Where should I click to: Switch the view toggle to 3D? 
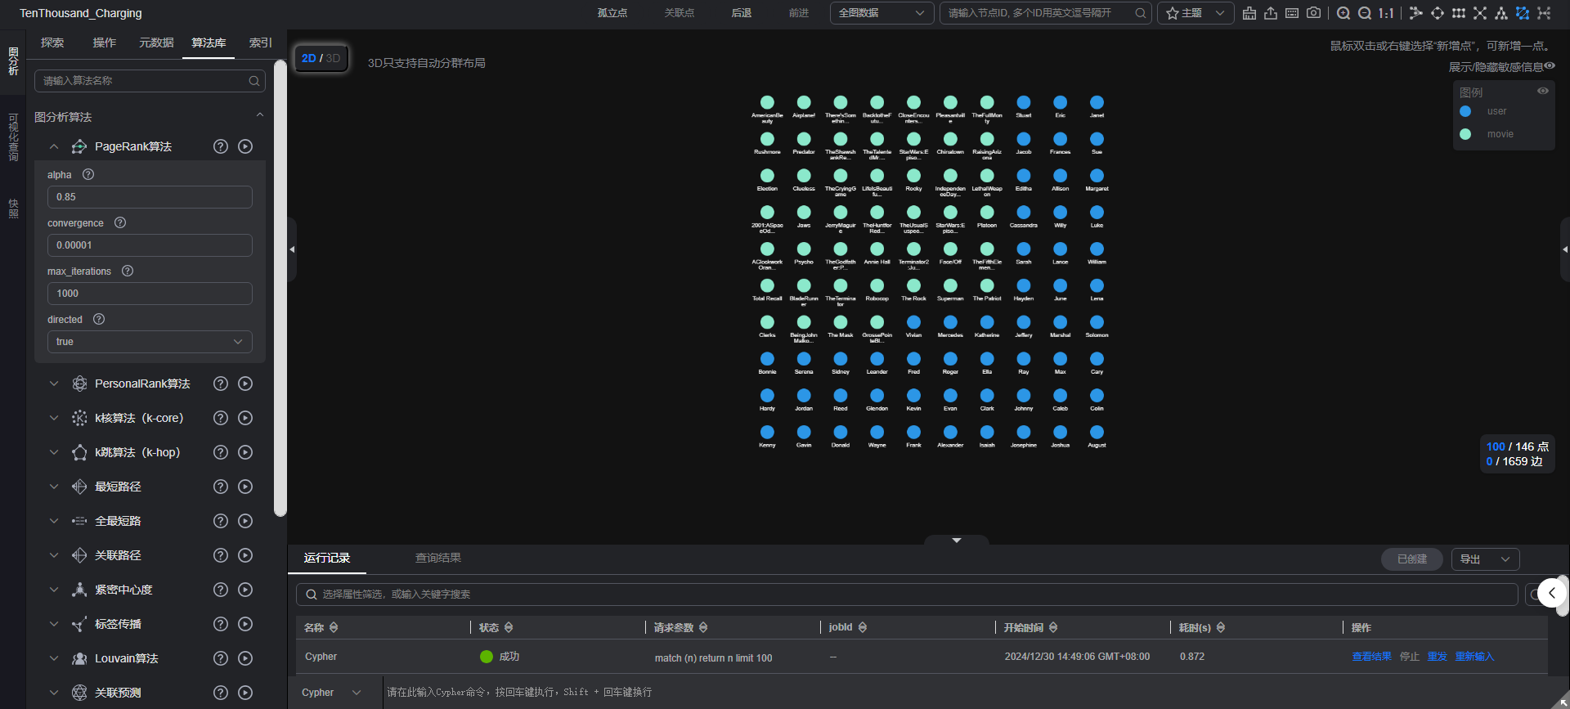pyautogui.click(x=334, y=58)
